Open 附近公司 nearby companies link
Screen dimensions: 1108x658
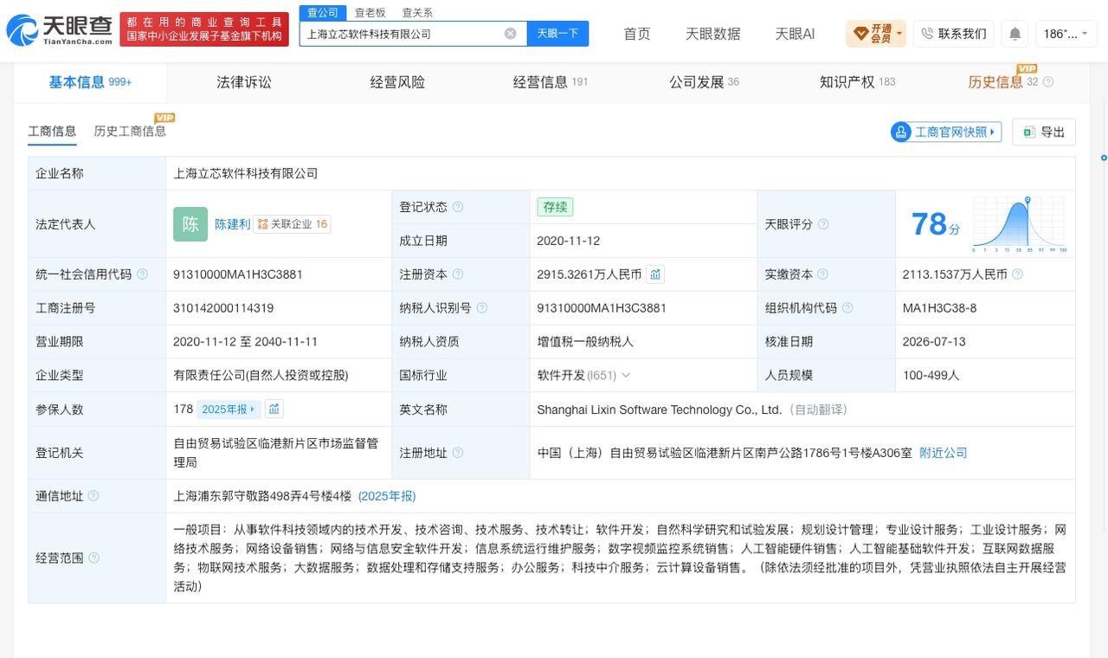tap(944, 453)
